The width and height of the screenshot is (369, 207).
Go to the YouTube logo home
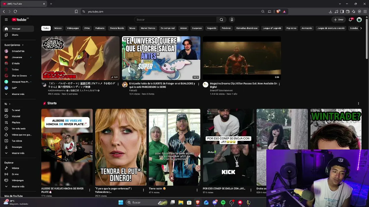[19, 20]
